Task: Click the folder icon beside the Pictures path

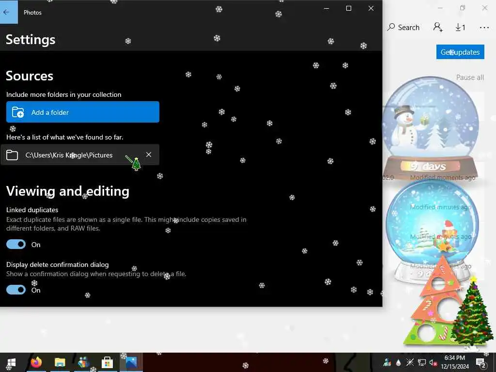Action: point(12,155)
